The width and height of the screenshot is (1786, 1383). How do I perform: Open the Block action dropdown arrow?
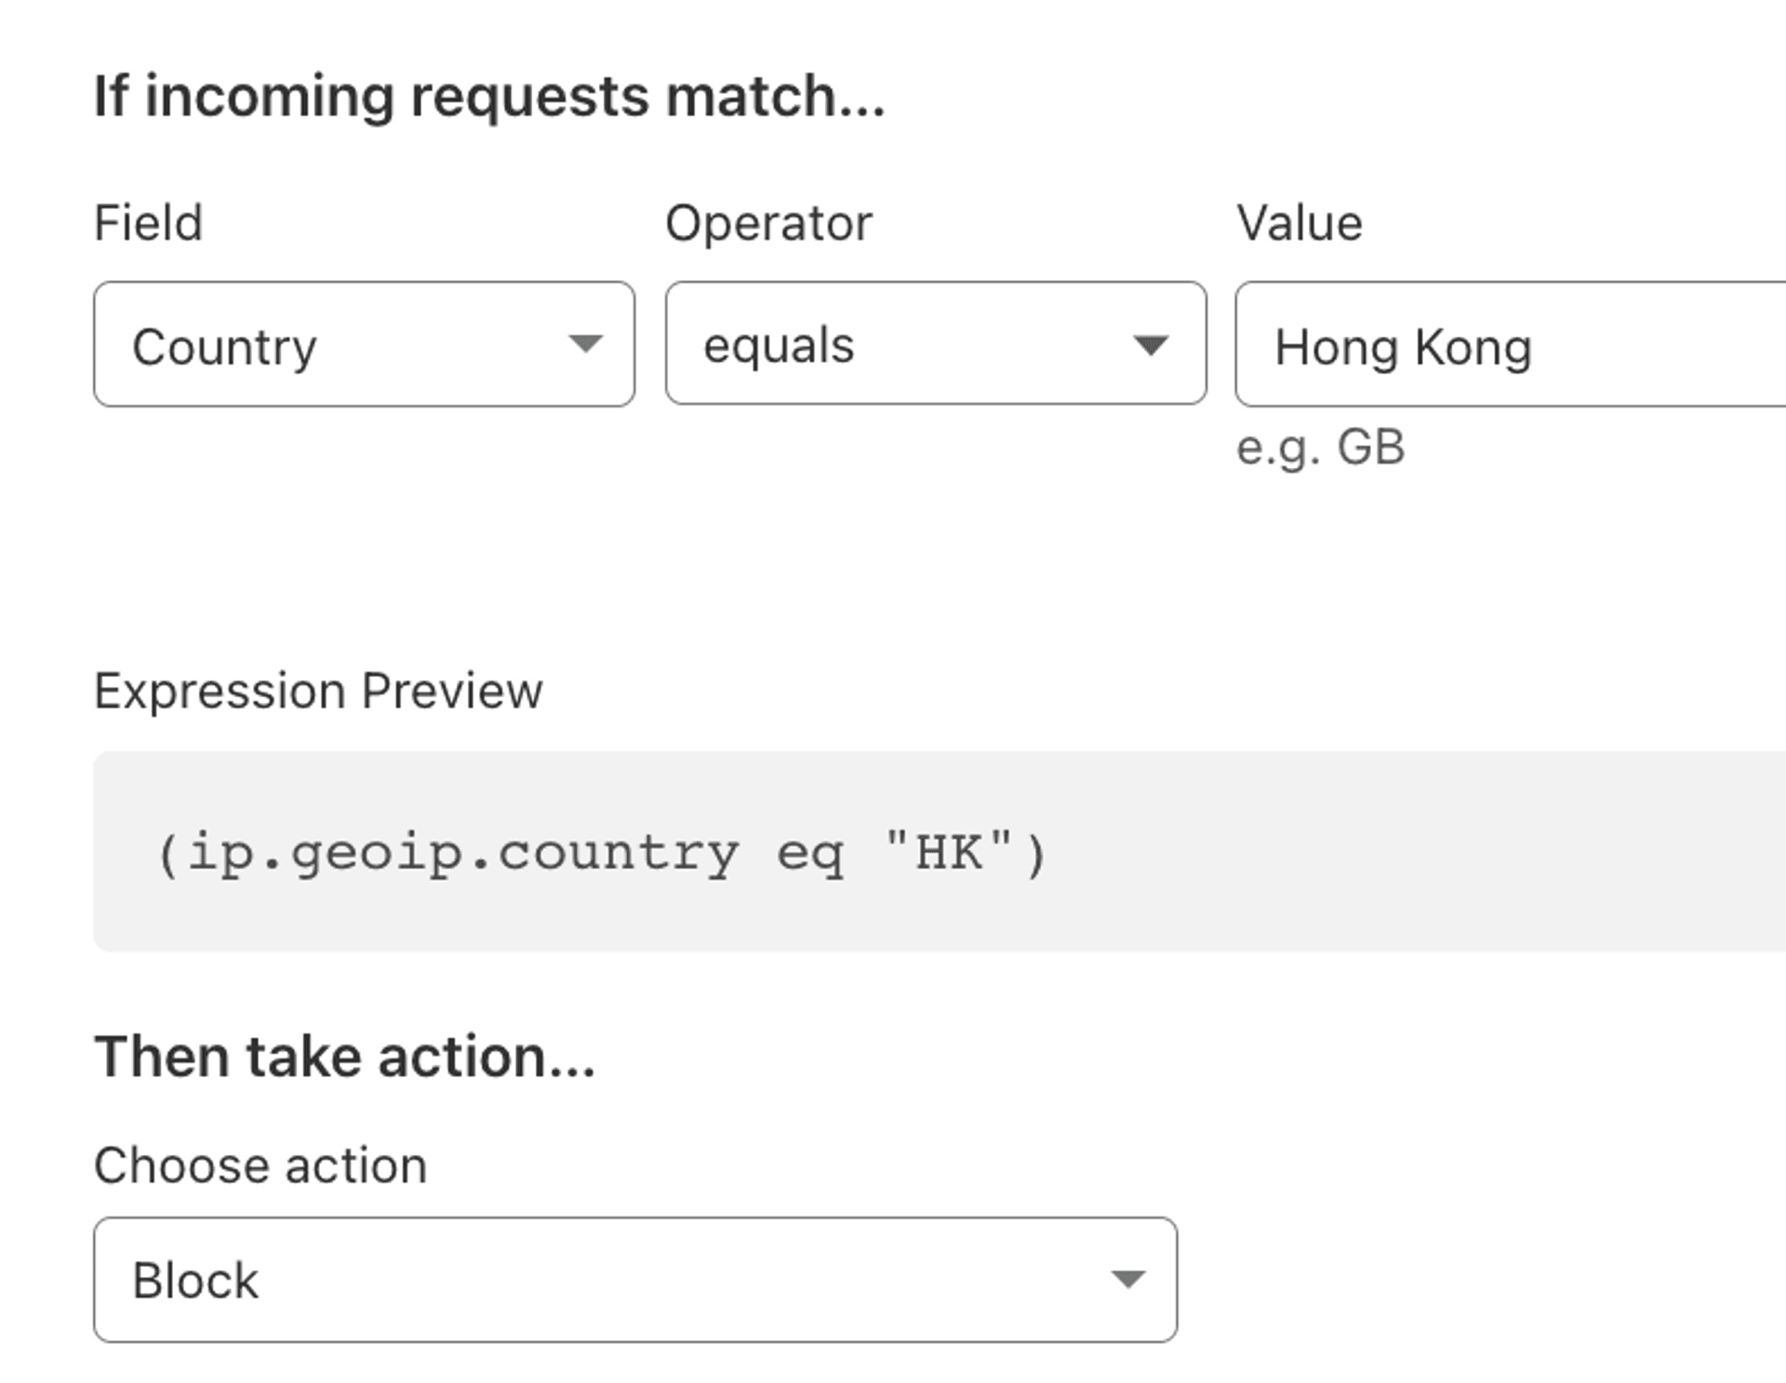click(1127, 1280)
